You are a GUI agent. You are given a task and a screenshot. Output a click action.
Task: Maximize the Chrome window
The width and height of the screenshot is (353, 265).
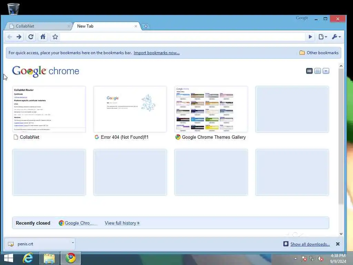(x=325, y=19)
